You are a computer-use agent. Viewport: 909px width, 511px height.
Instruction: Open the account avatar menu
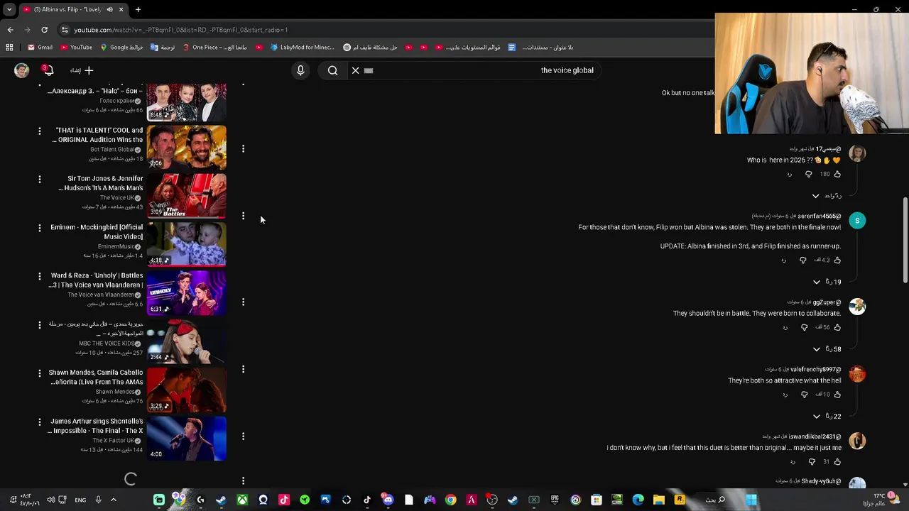point(22,70)
